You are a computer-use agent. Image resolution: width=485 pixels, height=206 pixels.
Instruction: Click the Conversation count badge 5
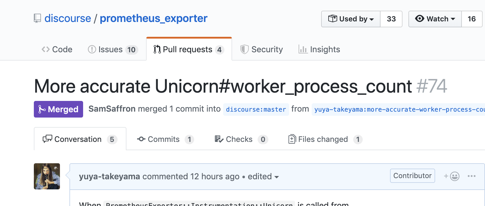click(112, 140)
